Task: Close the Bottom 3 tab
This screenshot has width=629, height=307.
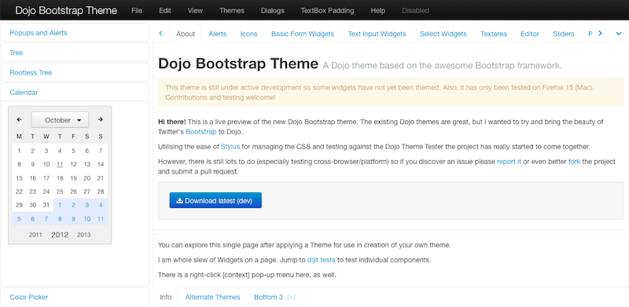Action: (x=292, y=298)
